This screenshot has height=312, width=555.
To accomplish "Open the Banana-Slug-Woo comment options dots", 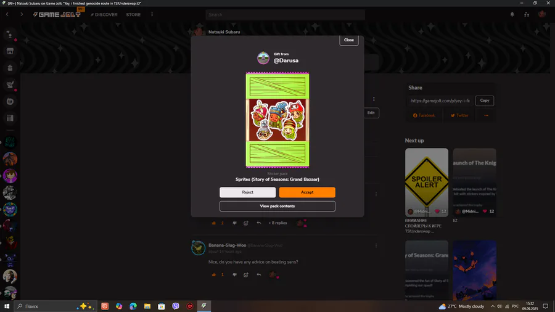I will tap(376, 245).
